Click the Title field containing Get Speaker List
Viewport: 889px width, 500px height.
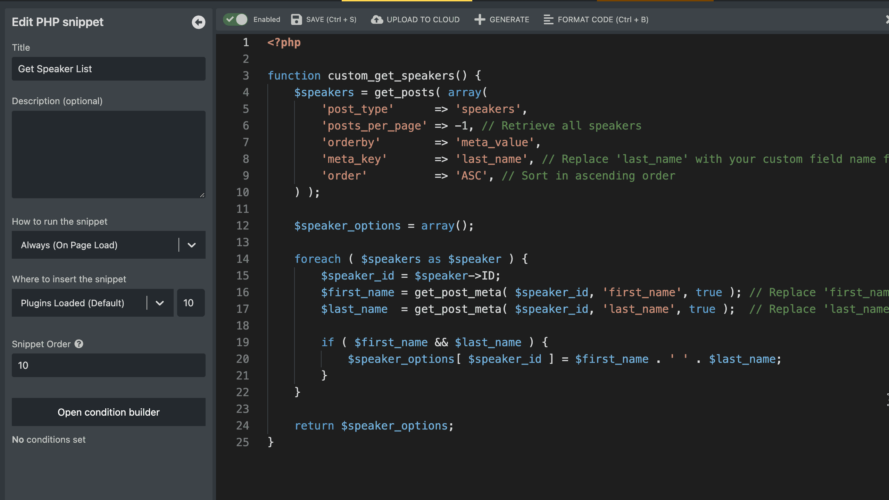[108, 69]
